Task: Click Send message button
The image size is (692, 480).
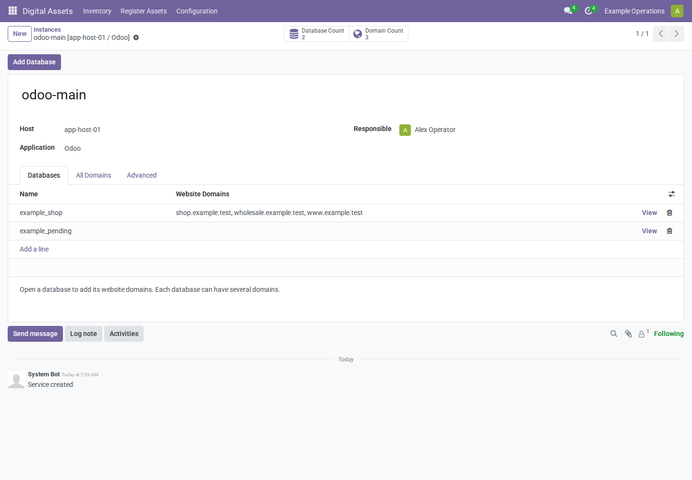Action: point(35,334)
